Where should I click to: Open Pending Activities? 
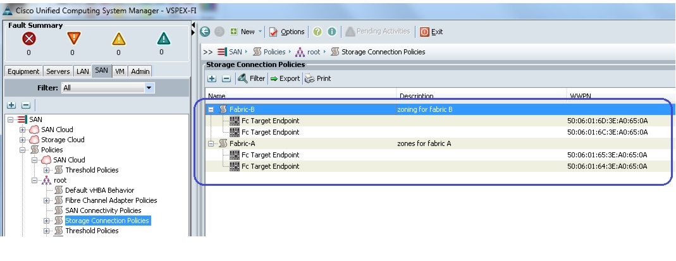(x=378, y=31)
